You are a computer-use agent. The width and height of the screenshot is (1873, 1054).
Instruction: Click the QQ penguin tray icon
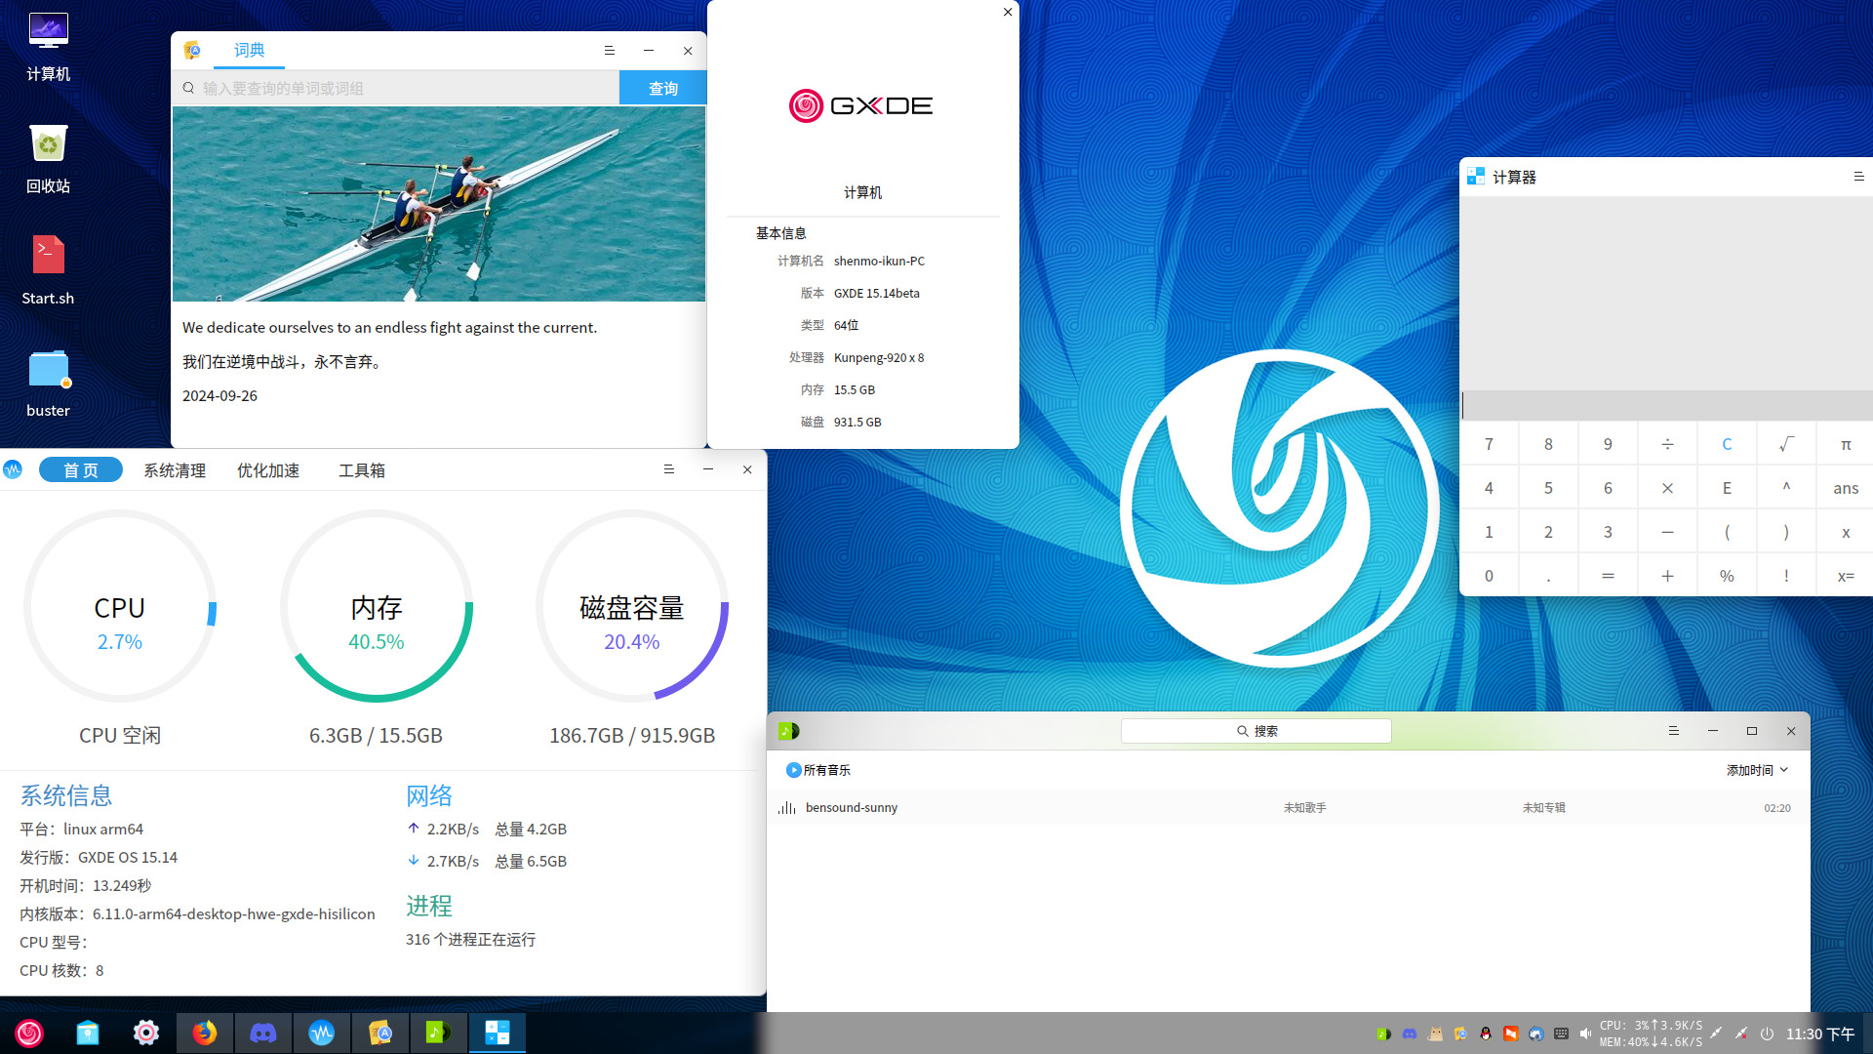(1486, 1034)
